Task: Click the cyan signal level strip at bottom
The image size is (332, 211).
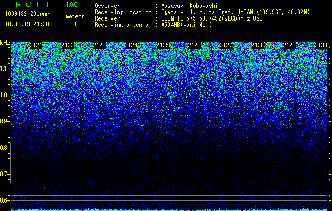Action: [169, 210]
